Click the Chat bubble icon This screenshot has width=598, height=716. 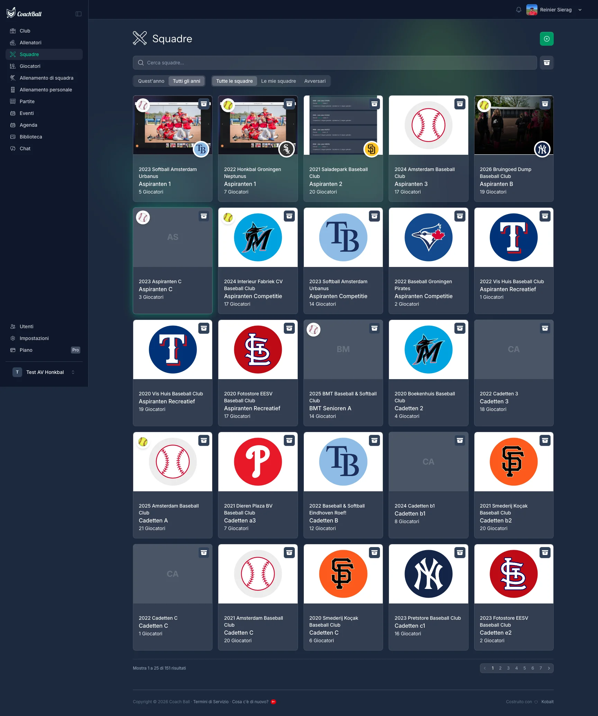tap(13, 149)
